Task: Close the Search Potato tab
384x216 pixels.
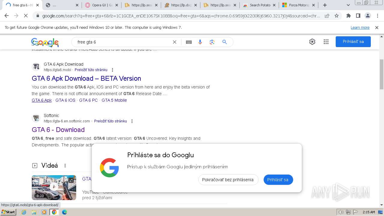Action: tap(274, 5)
